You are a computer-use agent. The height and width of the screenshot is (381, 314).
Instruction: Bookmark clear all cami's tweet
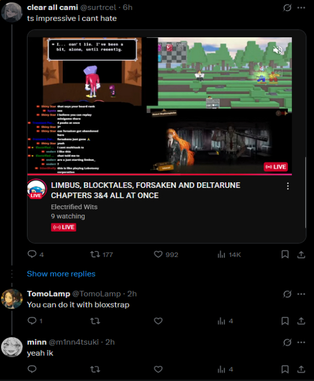(285, 254)
